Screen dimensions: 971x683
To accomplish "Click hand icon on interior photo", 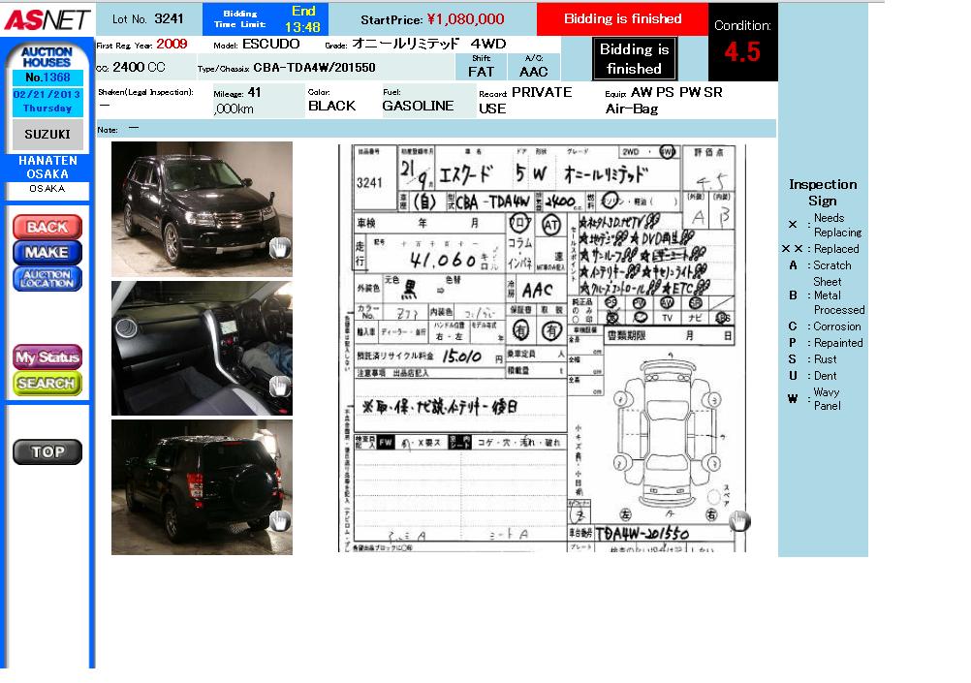I will [x=280, y=387].
